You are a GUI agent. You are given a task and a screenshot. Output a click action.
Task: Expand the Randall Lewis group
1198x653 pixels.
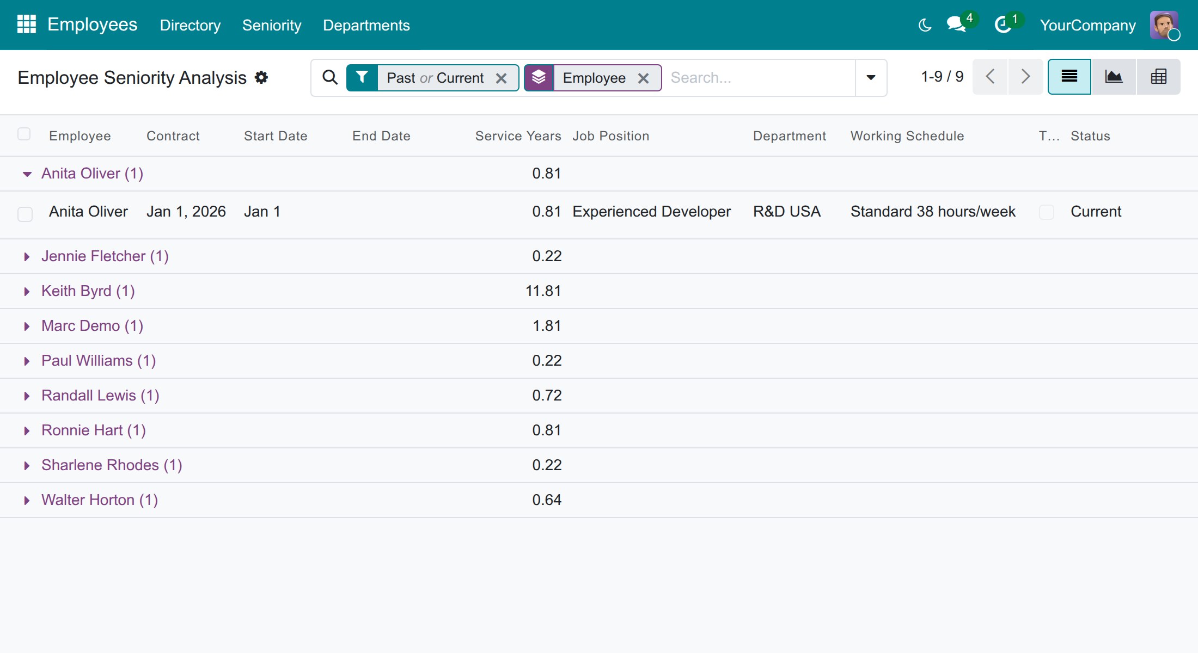[27, 396]
